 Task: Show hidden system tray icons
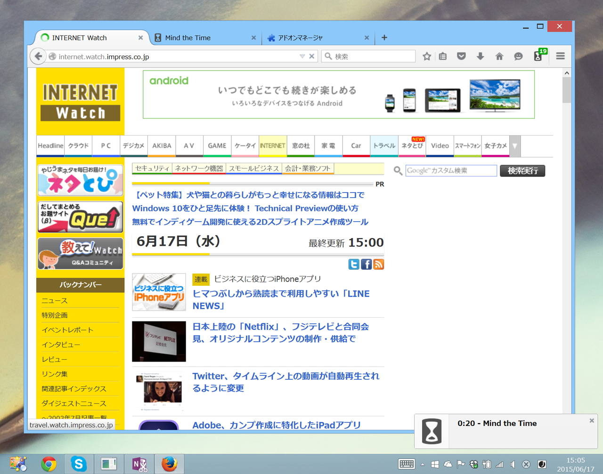(x=423, y=464)
